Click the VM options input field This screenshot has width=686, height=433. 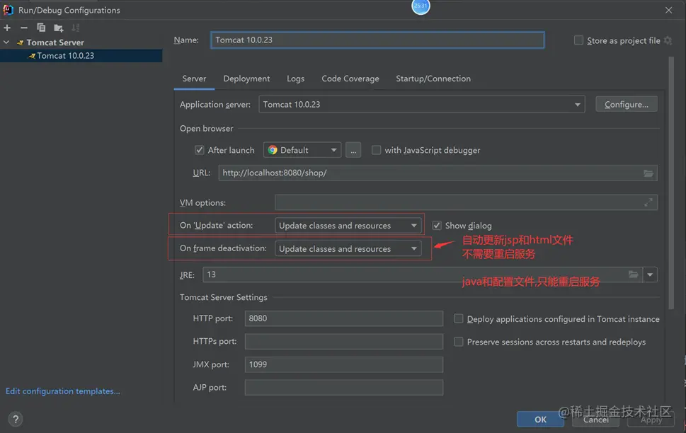pos(466,202)
